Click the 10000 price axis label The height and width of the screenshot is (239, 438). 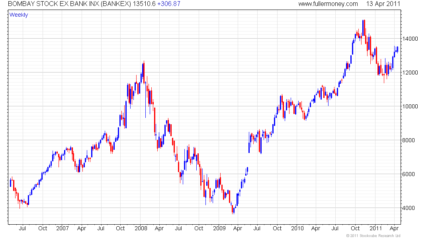410,106
